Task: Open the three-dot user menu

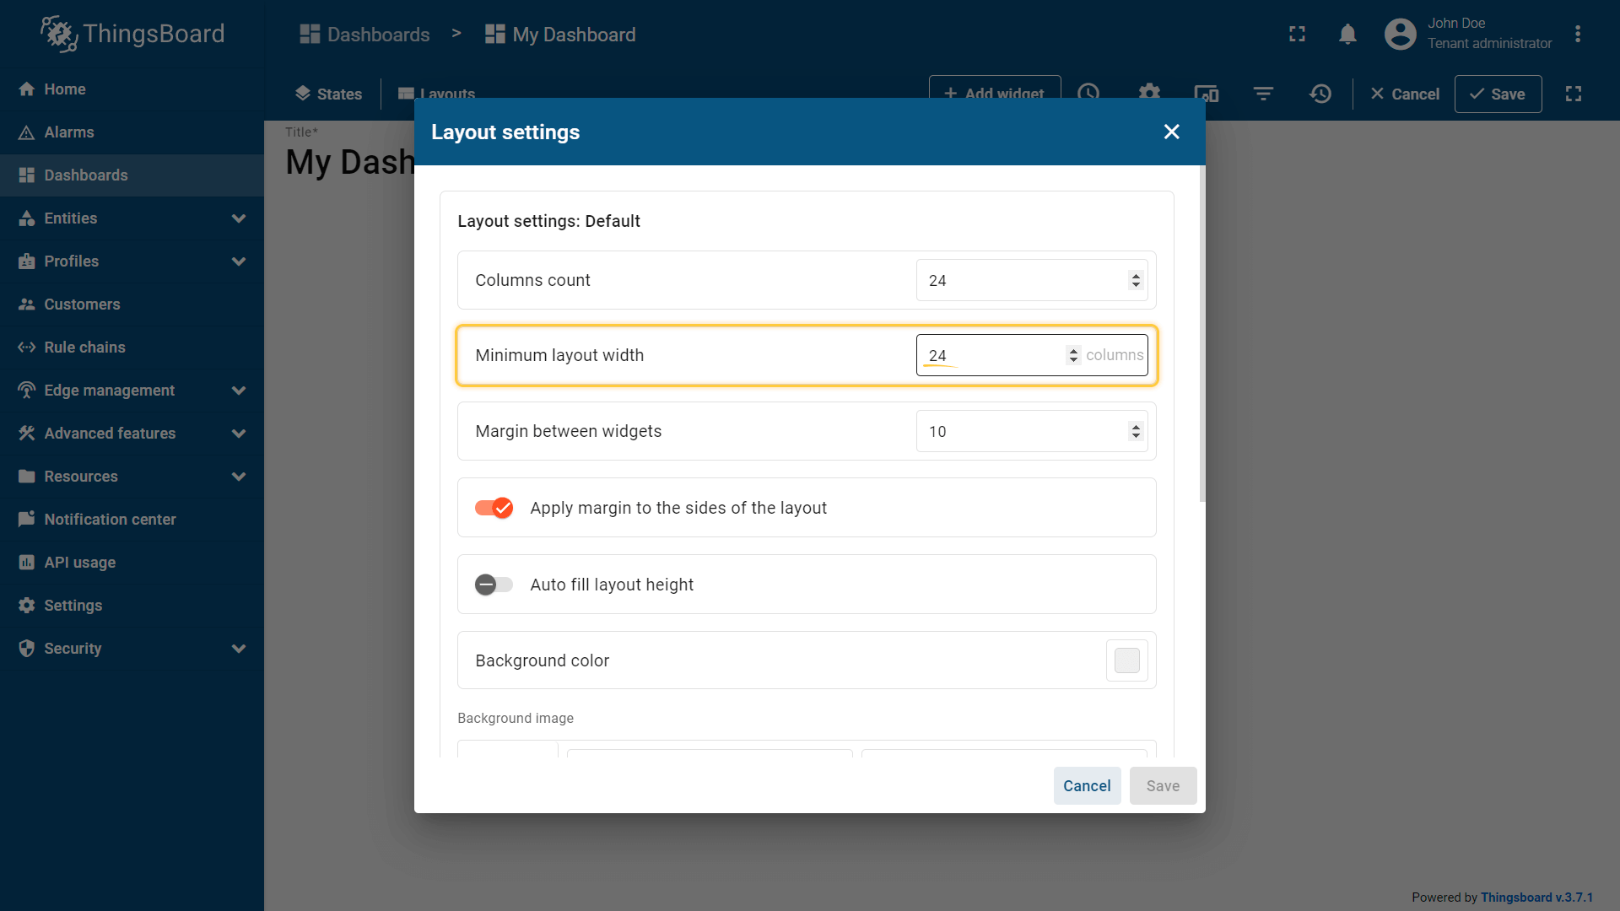Action: click(x=1577, y=35)
